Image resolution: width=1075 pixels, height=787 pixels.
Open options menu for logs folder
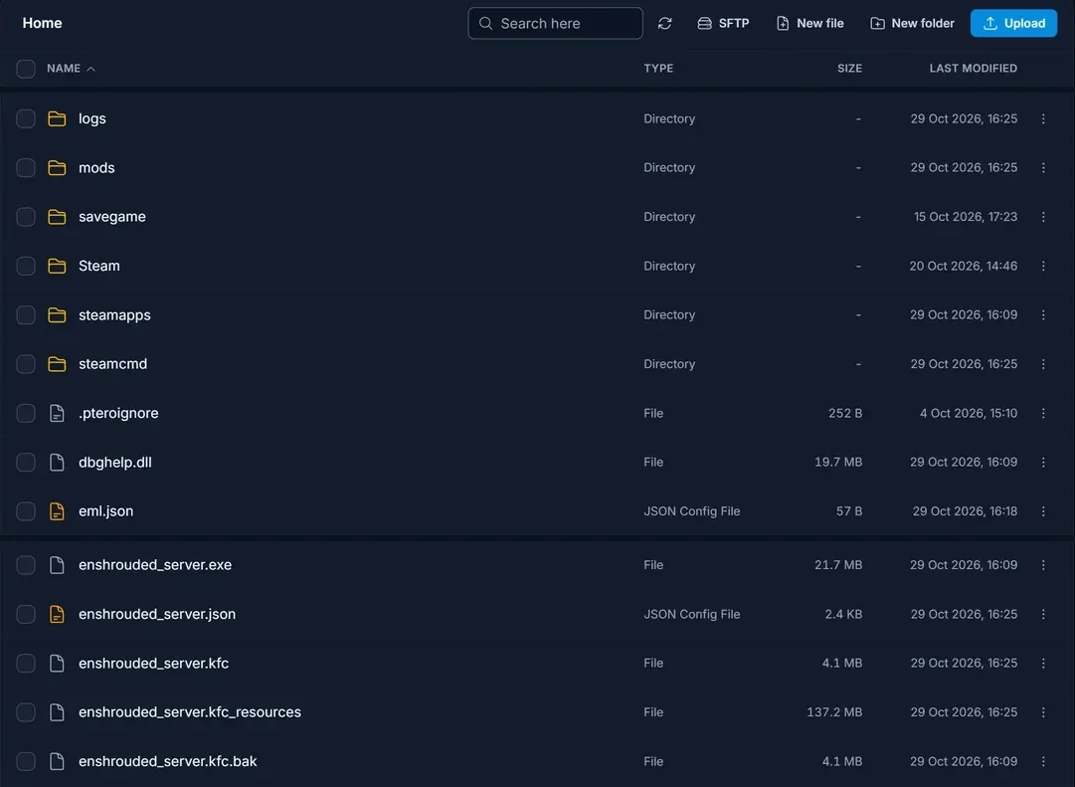pyautogui.click(x=1043, y=118)
